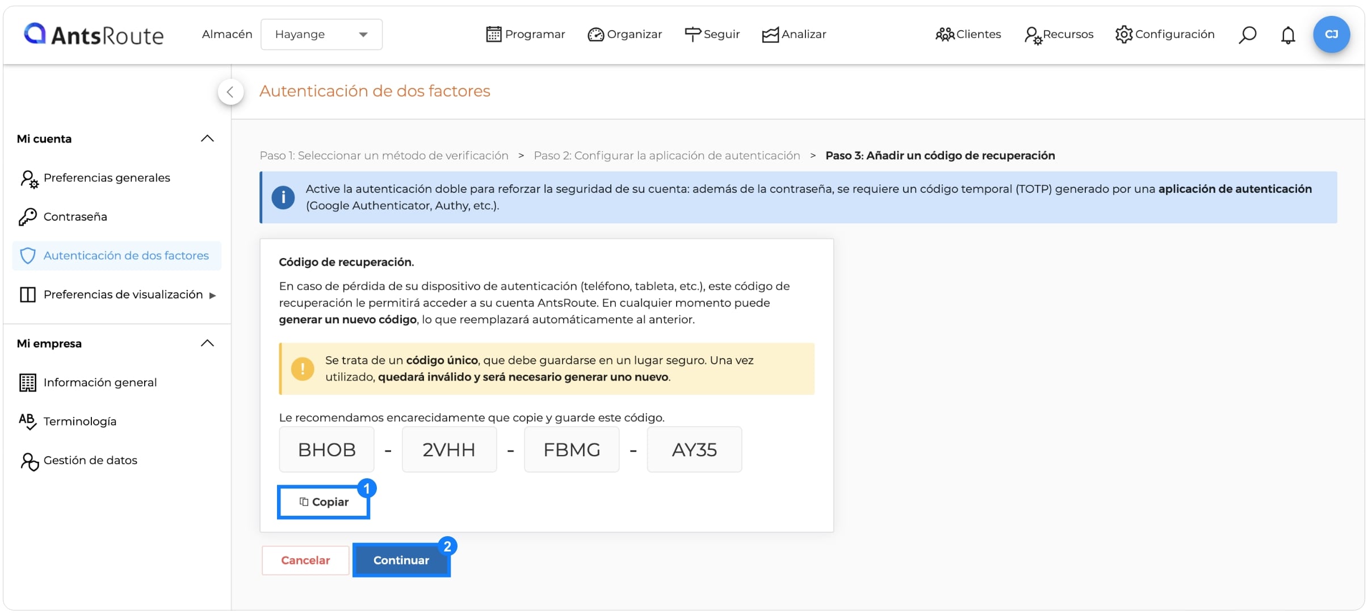Click the yellow warning exclamation icon

coord(303,369)
